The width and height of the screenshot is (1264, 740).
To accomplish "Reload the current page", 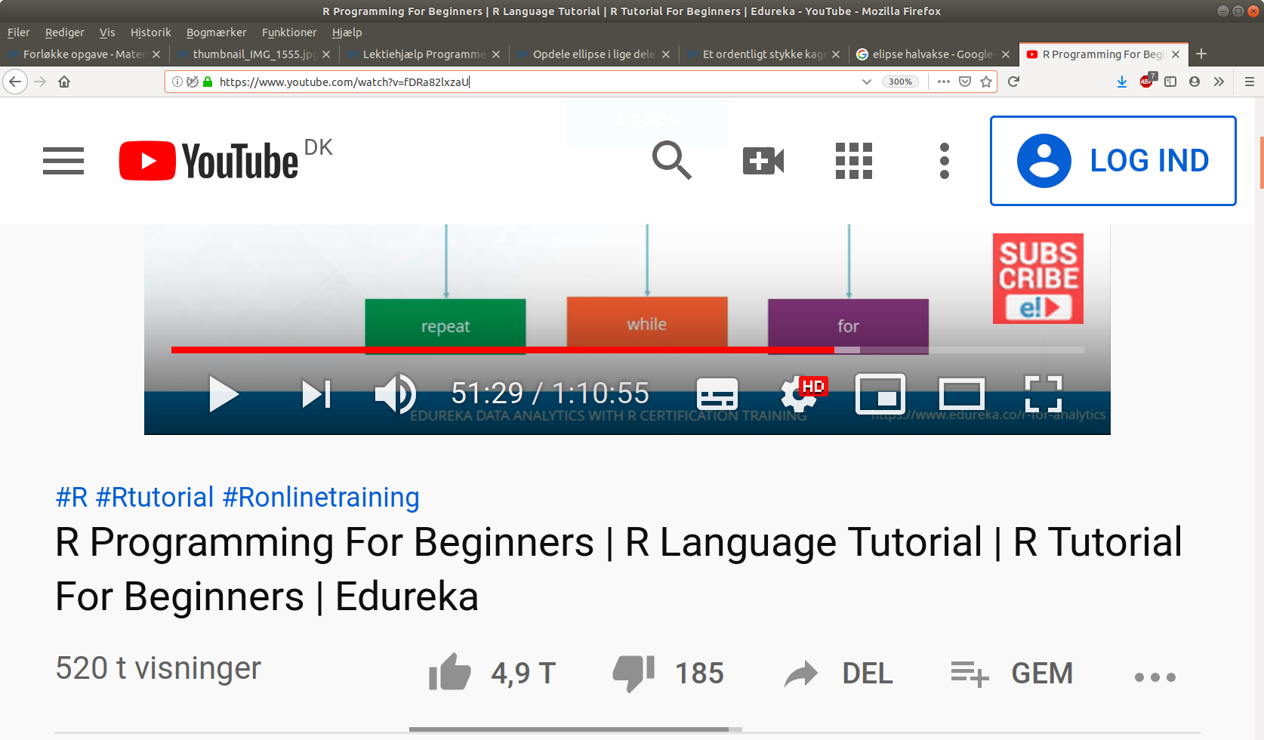I will coord(1013,82).
